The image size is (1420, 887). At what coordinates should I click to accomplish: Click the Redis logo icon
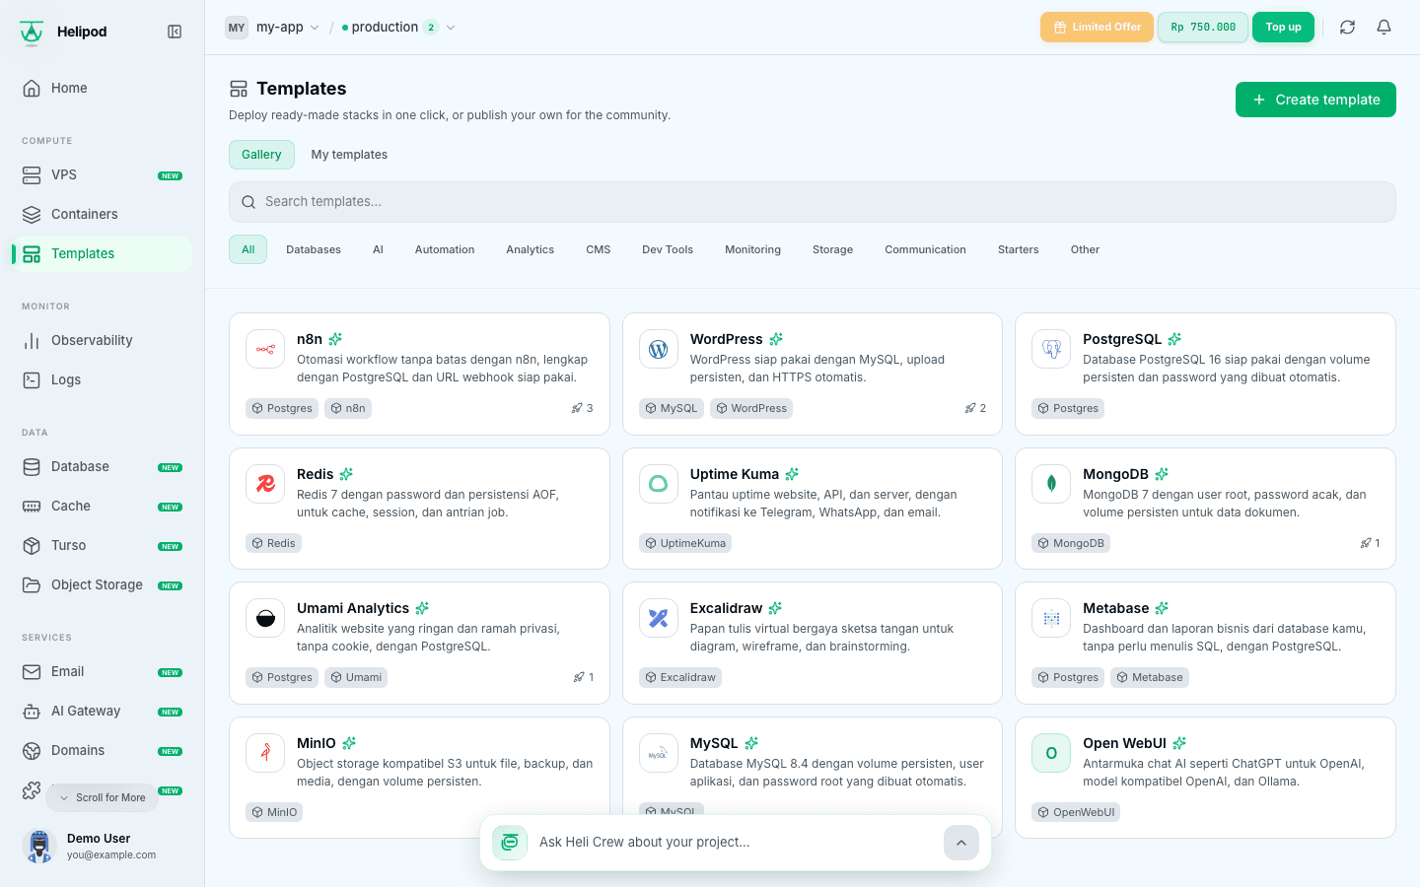(265, 484)
